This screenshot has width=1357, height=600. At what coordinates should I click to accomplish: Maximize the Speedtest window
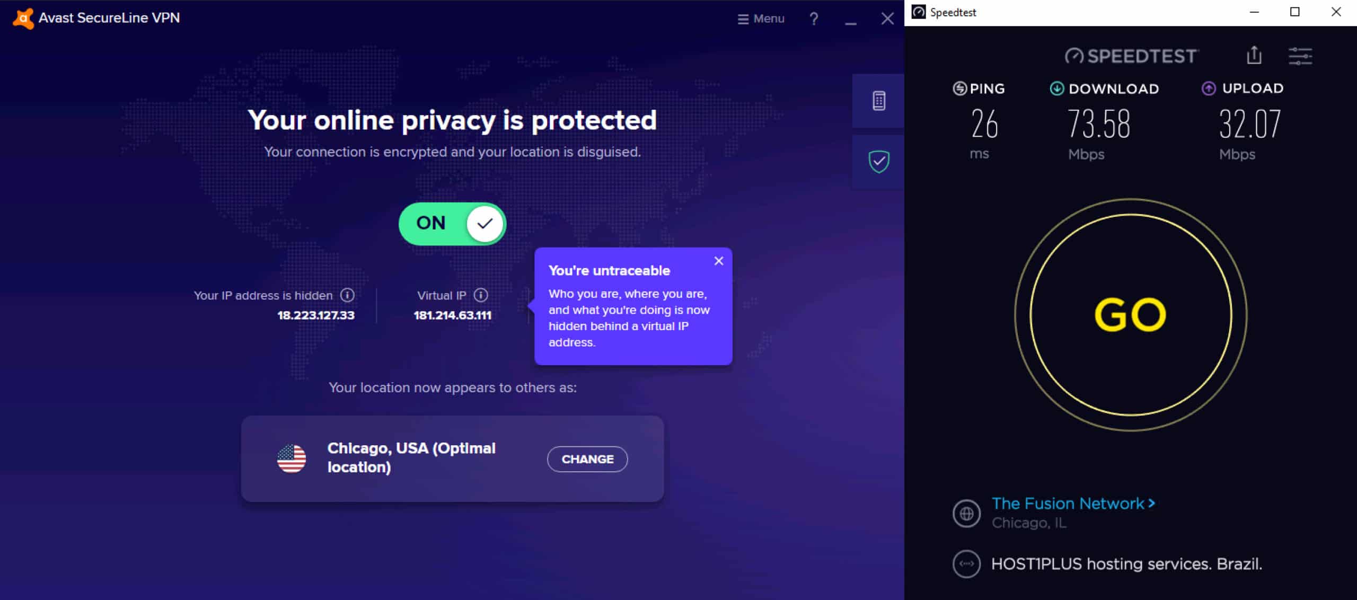pos(1294,12)
